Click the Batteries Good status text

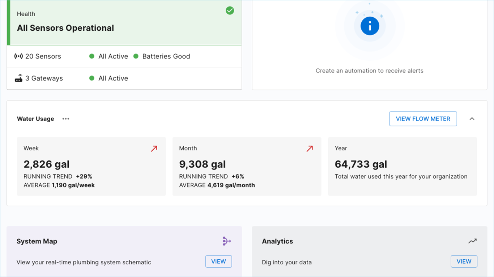click(x=166, y=56)
